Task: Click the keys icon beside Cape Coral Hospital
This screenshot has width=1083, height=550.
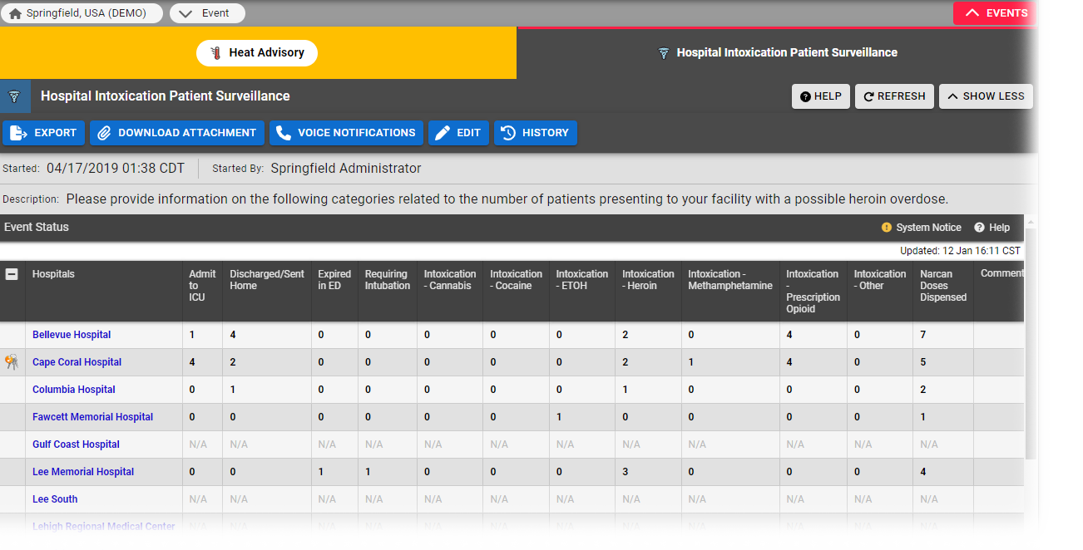Action: 12,362
